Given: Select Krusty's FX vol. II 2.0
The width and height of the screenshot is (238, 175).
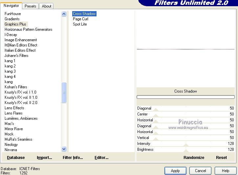Looking at the screenshot, I should tap(21, 103).
